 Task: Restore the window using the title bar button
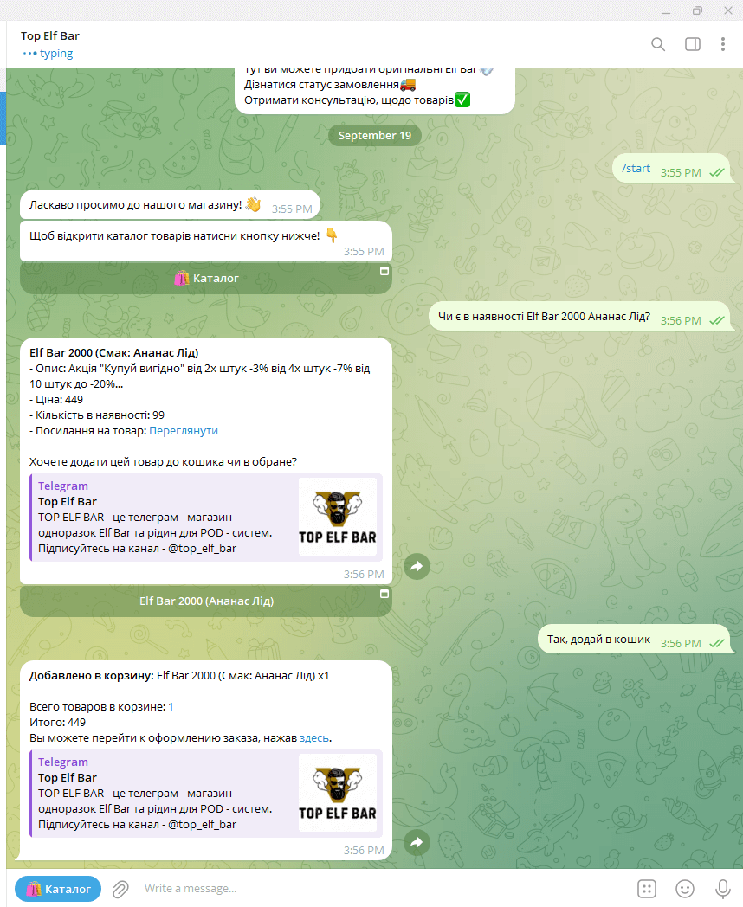pos(697,10)
